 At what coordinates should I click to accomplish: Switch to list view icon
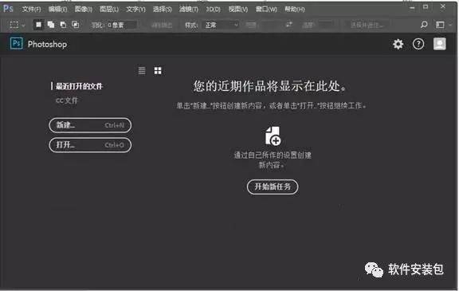[x=142, y=70]
